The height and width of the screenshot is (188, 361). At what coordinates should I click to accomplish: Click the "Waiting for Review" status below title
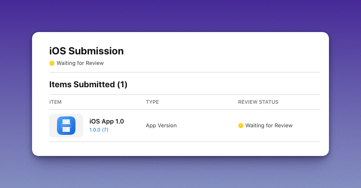pyautogui.click(x=80, y=63)
